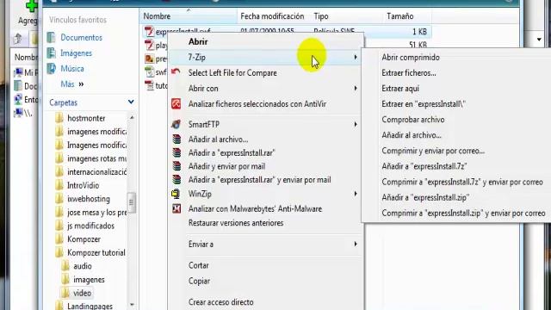Open the 7-Zip submenu entry
The width and height of the screenshot is (551, 310).
click(x=265, y=58)
